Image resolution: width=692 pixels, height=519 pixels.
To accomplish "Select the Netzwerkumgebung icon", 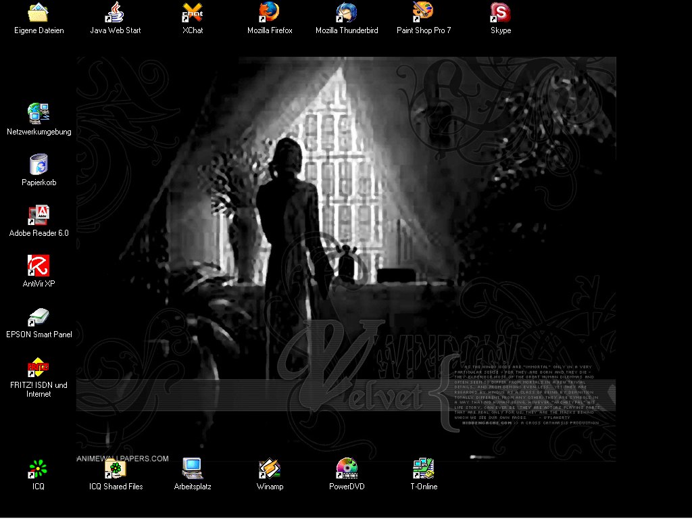I will point(39,114).
